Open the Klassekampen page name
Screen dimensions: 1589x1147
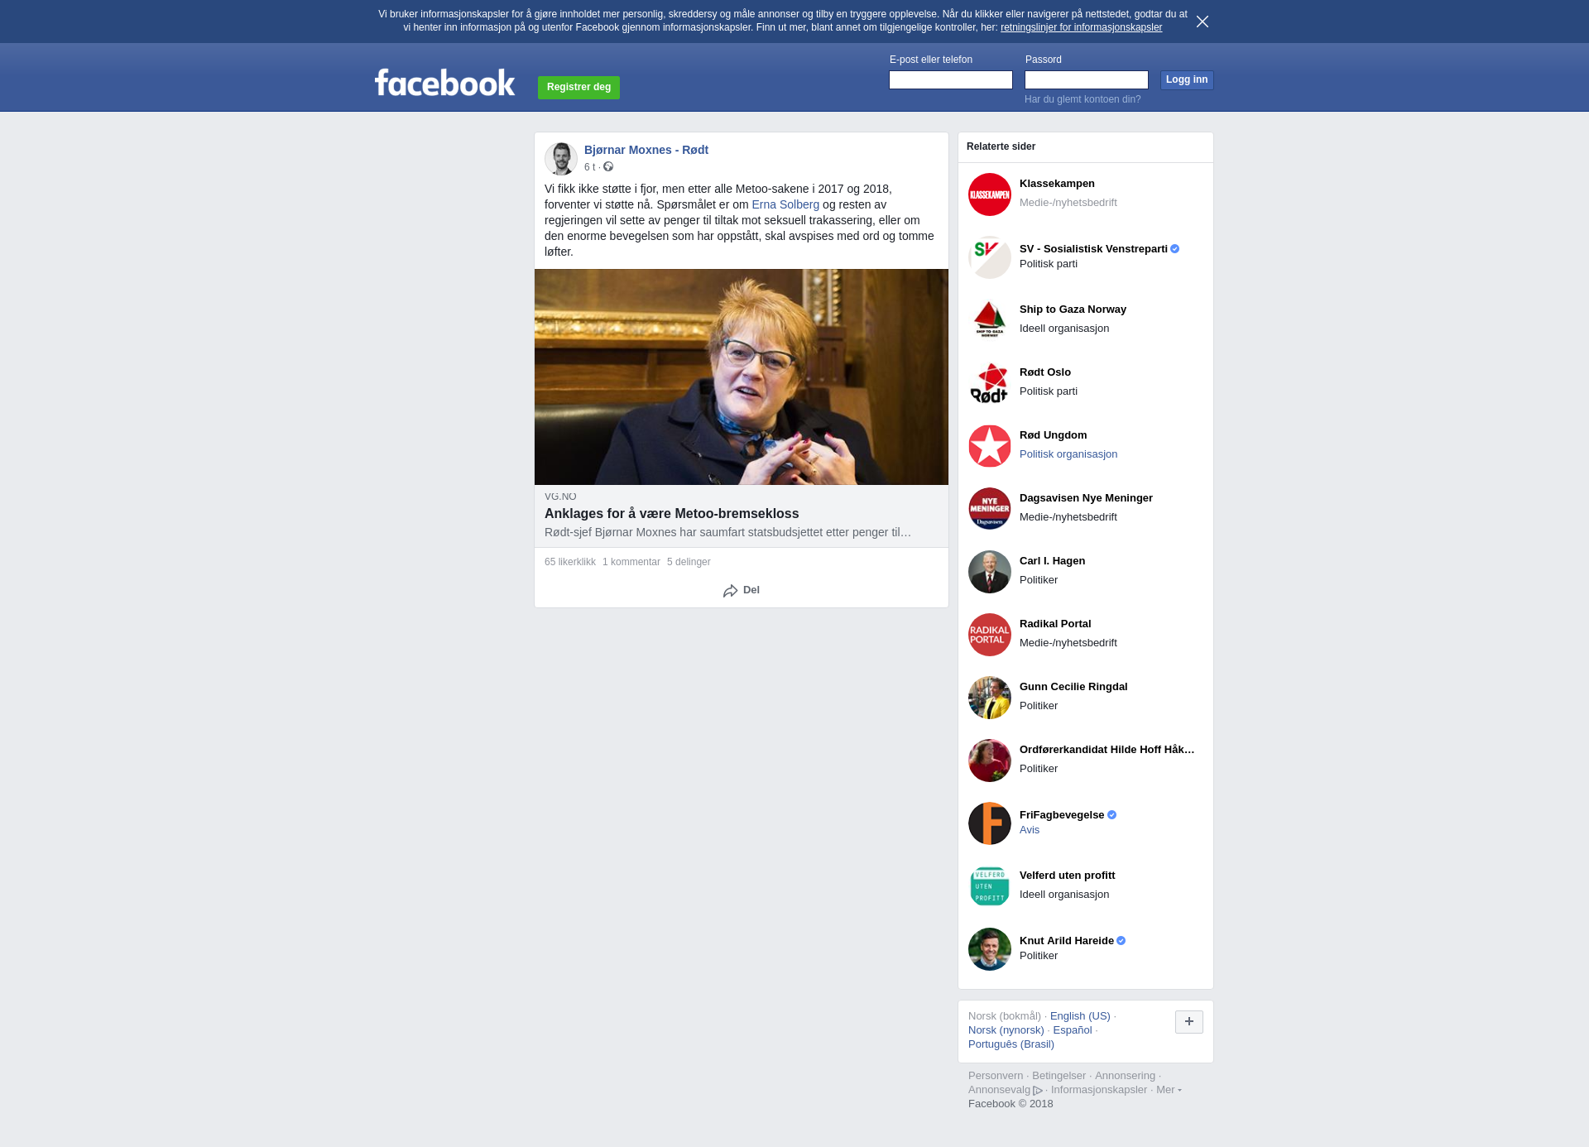coord(1057,184)
